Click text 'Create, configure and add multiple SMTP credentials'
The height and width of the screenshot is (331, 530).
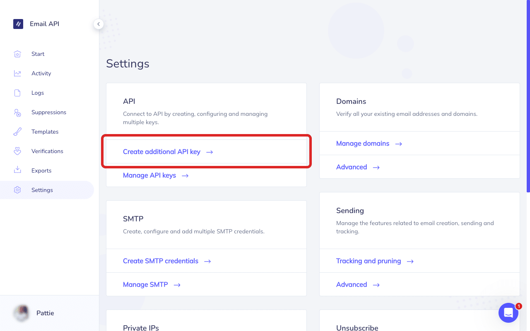193,231
